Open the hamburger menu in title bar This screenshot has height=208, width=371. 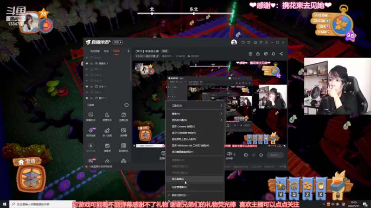point(266,43)
